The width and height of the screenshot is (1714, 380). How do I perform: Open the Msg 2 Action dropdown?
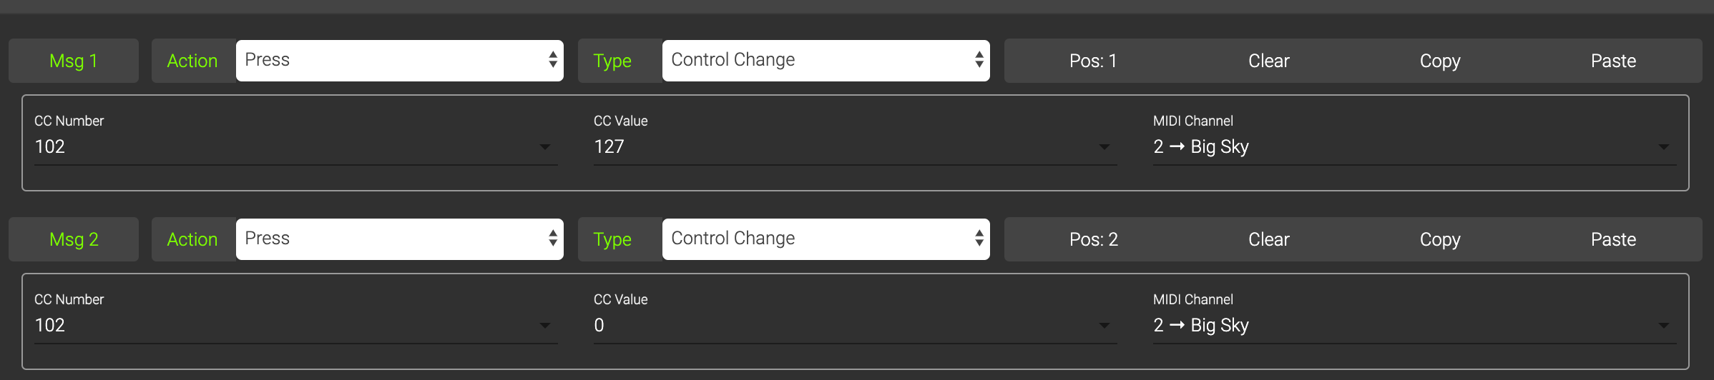click(x=399, y=239)
